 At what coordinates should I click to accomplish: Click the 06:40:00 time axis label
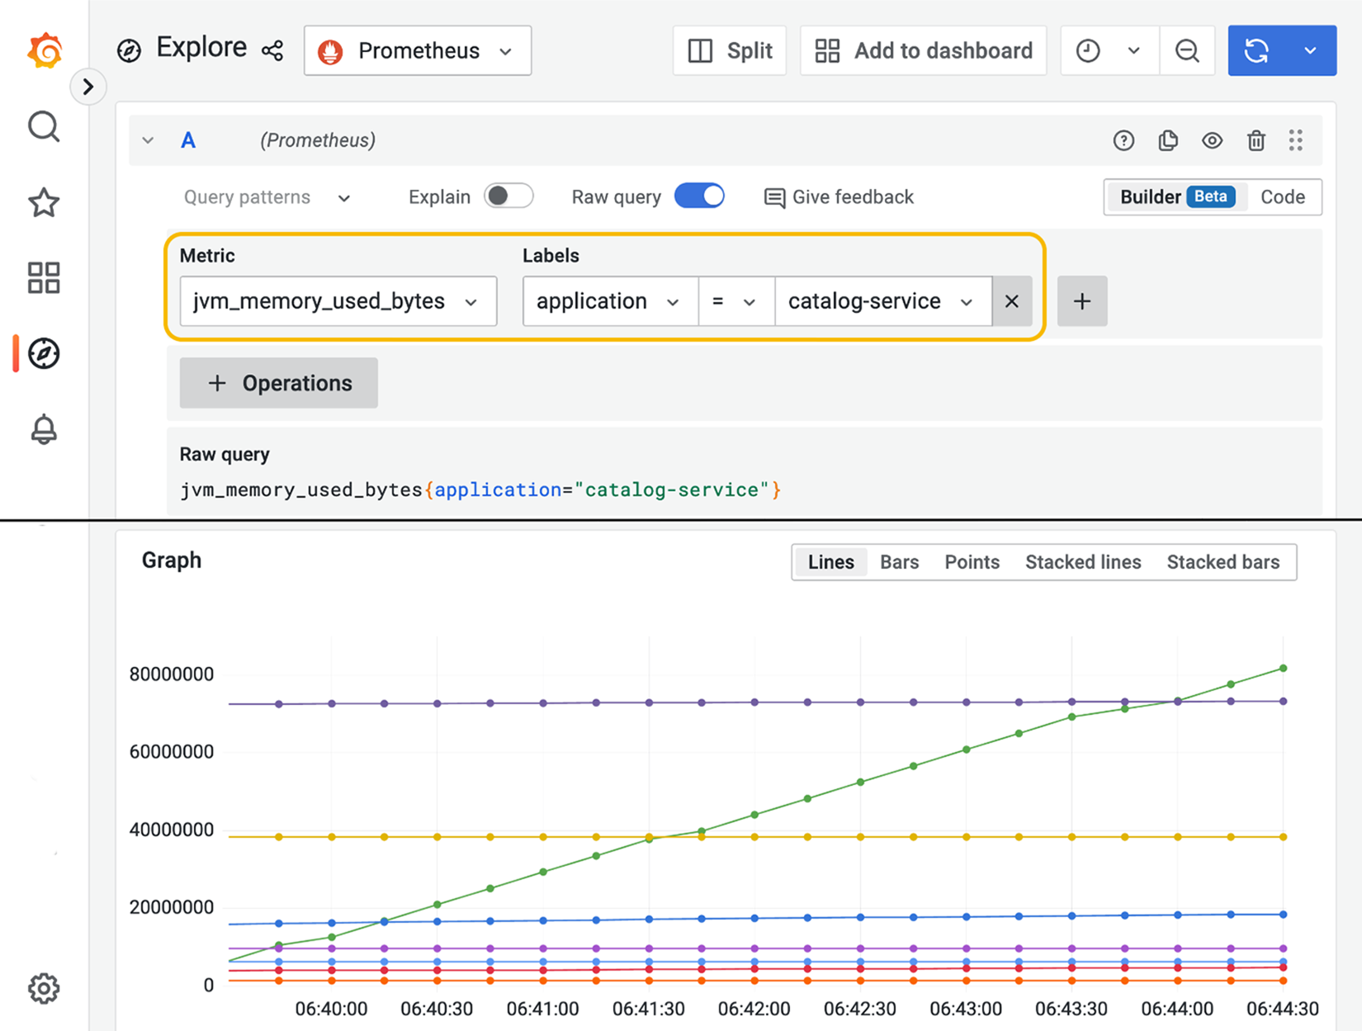coord(331,1009)
